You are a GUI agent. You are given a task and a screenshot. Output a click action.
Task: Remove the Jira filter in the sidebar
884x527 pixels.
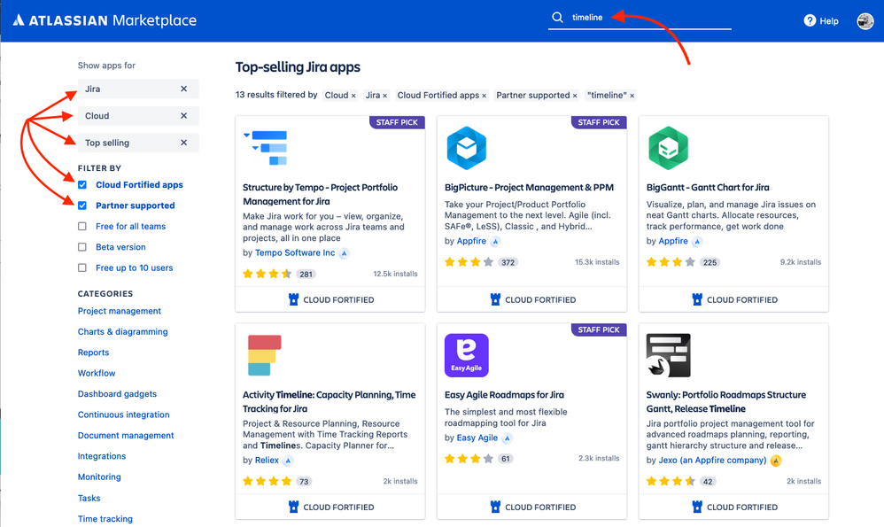pos(183,89)
